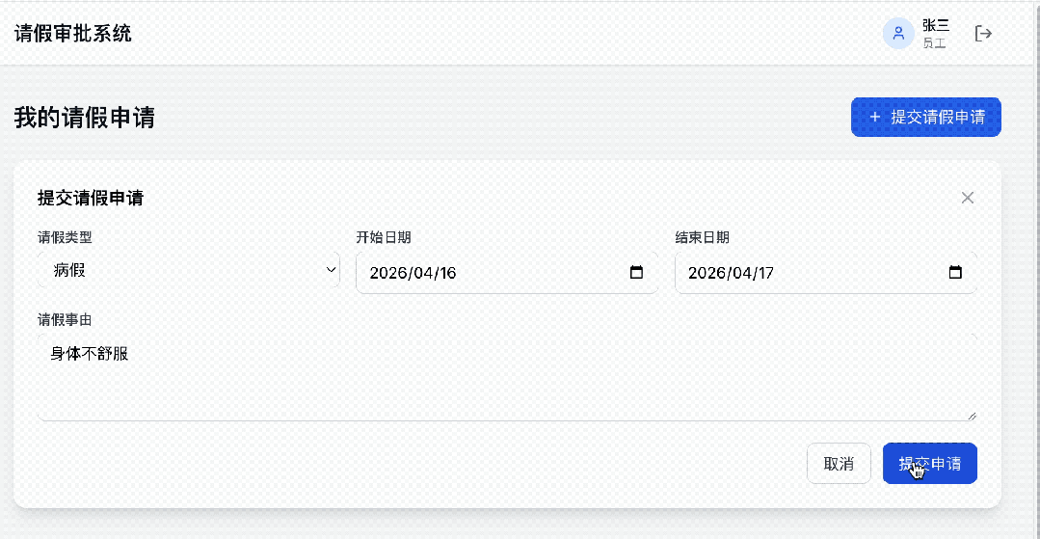Screen dimensions: 1040x539
Task: Open the 结束日期 calendar picker icon
Action: coord(955,272)
